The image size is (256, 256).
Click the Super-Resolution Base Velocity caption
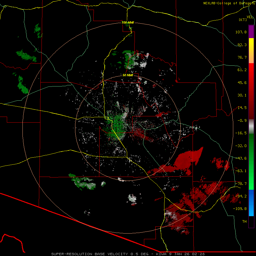128,254
